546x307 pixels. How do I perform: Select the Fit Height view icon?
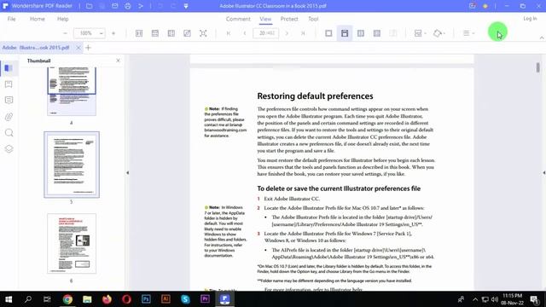[171, 33]
